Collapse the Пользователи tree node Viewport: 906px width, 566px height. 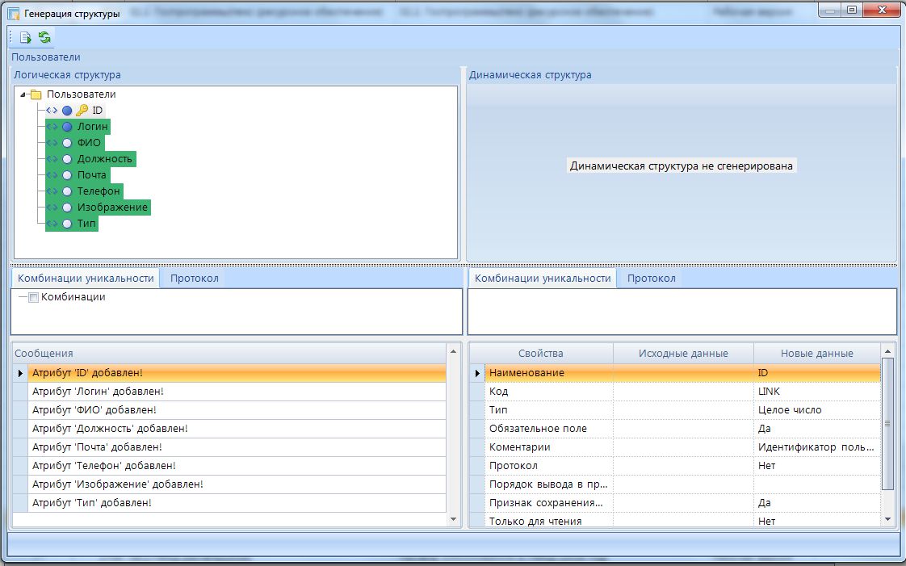[x=23, y=94]
